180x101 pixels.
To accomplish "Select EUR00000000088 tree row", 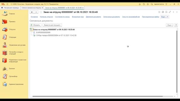I will click(43, 33).
